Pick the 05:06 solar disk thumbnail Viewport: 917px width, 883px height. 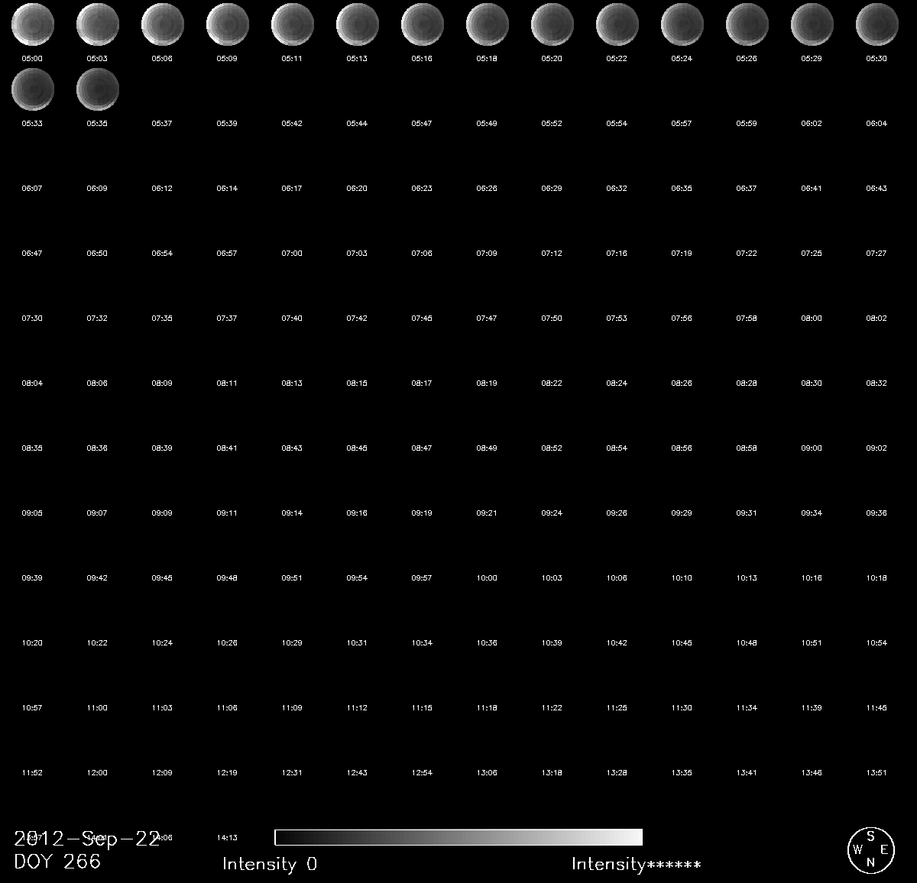[x=163, y=24]
